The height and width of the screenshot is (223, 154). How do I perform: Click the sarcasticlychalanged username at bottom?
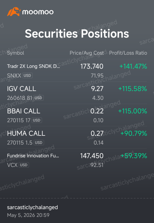click(x=32, y=207)
